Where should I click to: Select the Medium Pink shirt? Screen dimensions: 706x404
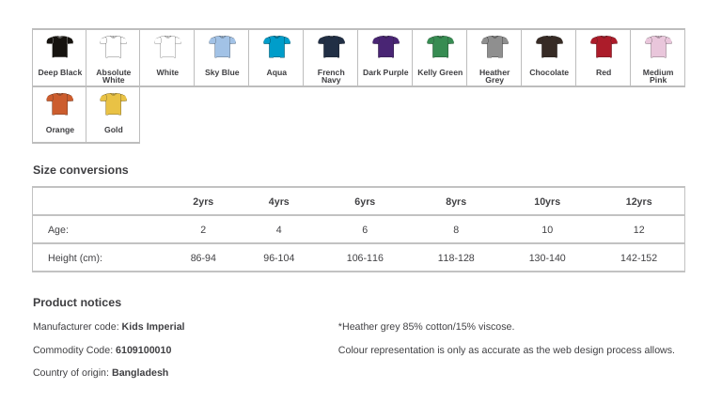(658, 47)
